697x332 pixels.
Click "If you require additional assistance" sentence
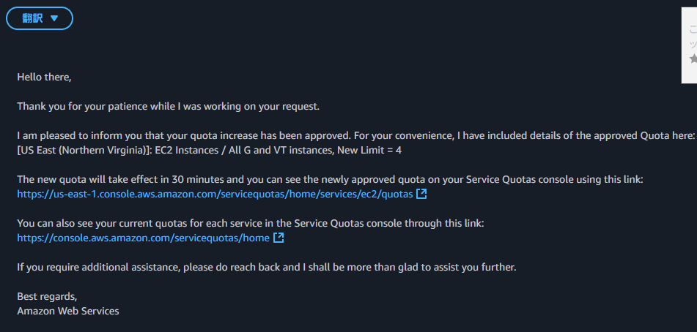coord(267,268)
